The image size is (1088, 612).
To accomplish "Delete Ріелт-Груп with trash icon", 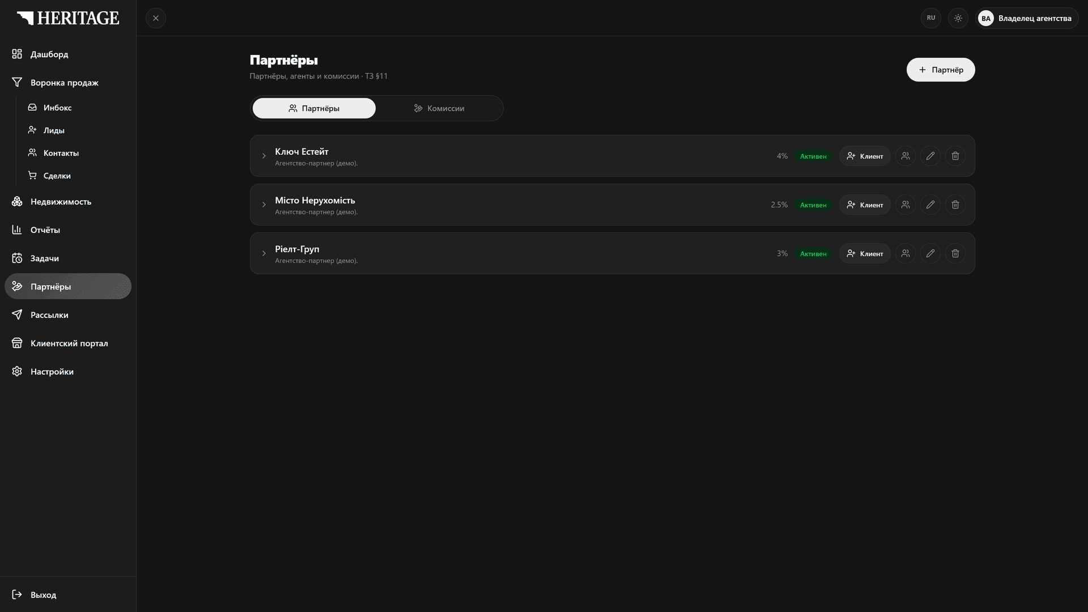I will tap(955, 253).
